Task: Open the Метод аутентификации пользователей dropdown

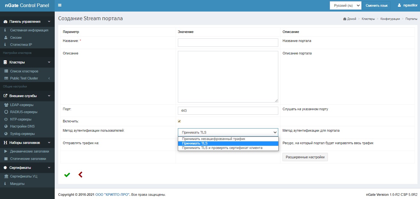Action: point(228,132)
